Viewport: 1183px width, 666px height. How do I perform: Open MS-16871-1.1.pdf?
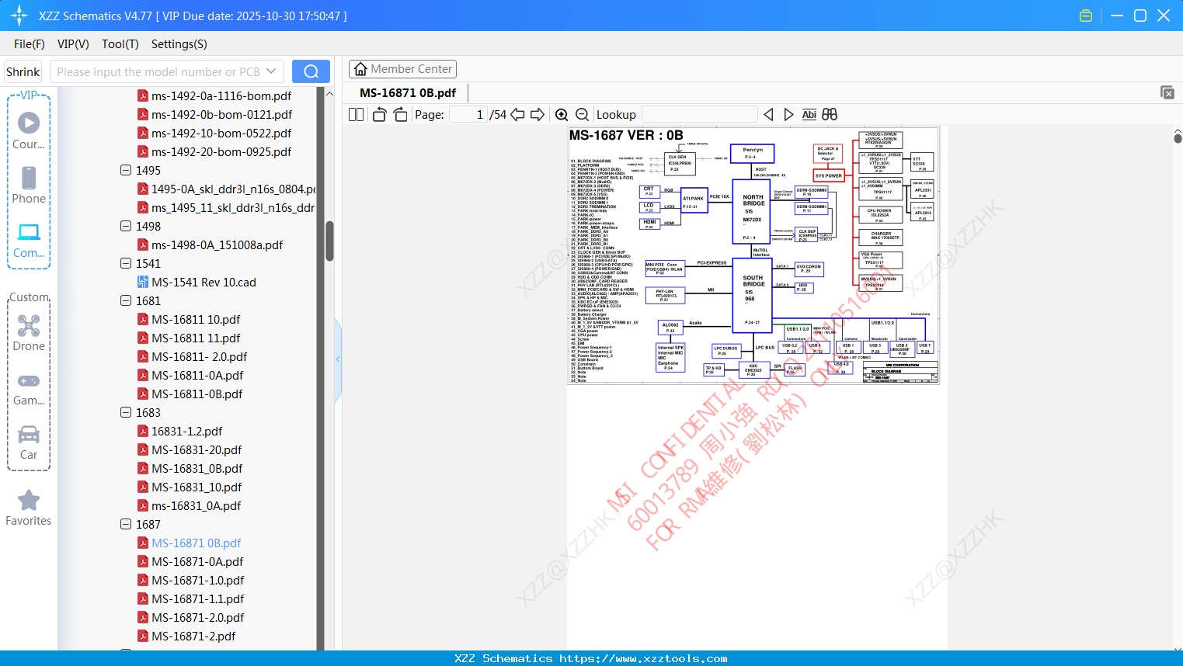pos(197,598)
